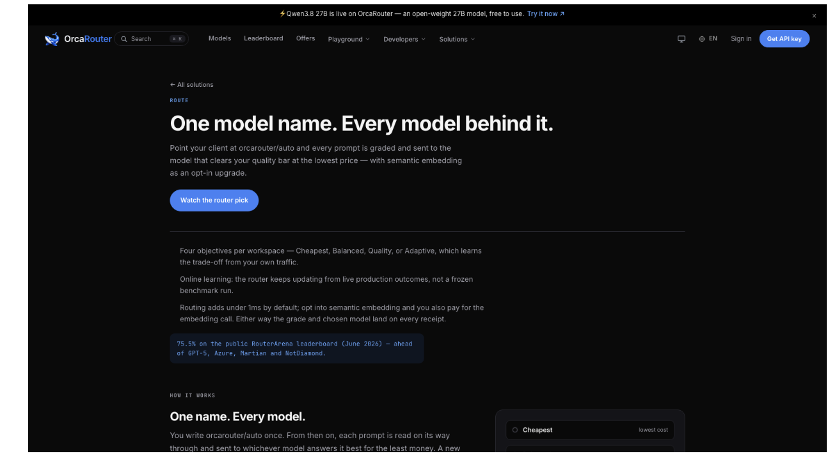Click the 'One name. Every model.' subheading
Image resolution: width=837 pixels, height=465 pixels.
click(x=237, y=416)
